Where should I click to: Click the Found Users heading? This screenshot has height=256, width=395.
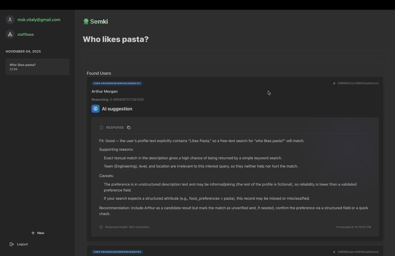coord(99,73)
